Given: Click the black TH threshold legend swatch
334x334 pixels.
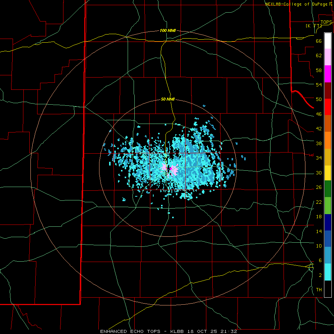Looking at the screenshot, I should pos(328,289).
